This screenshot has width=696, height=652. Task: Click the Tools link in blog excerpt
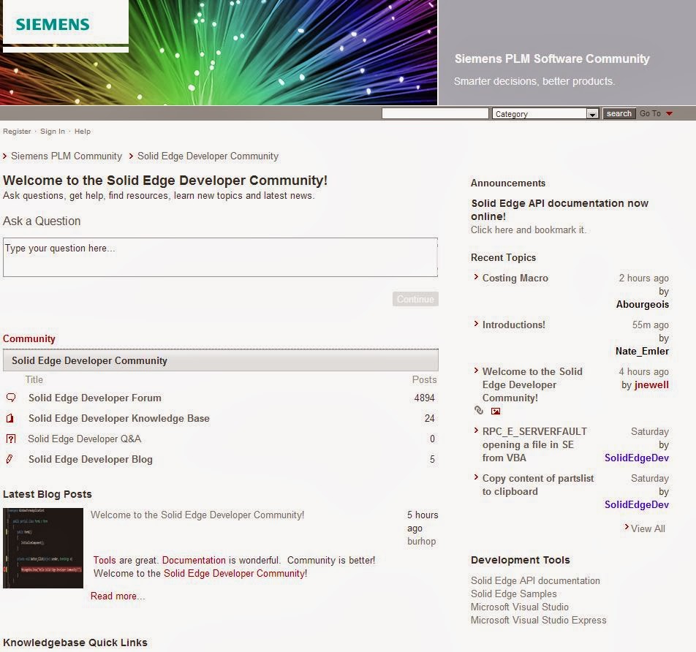coord(105,560)
